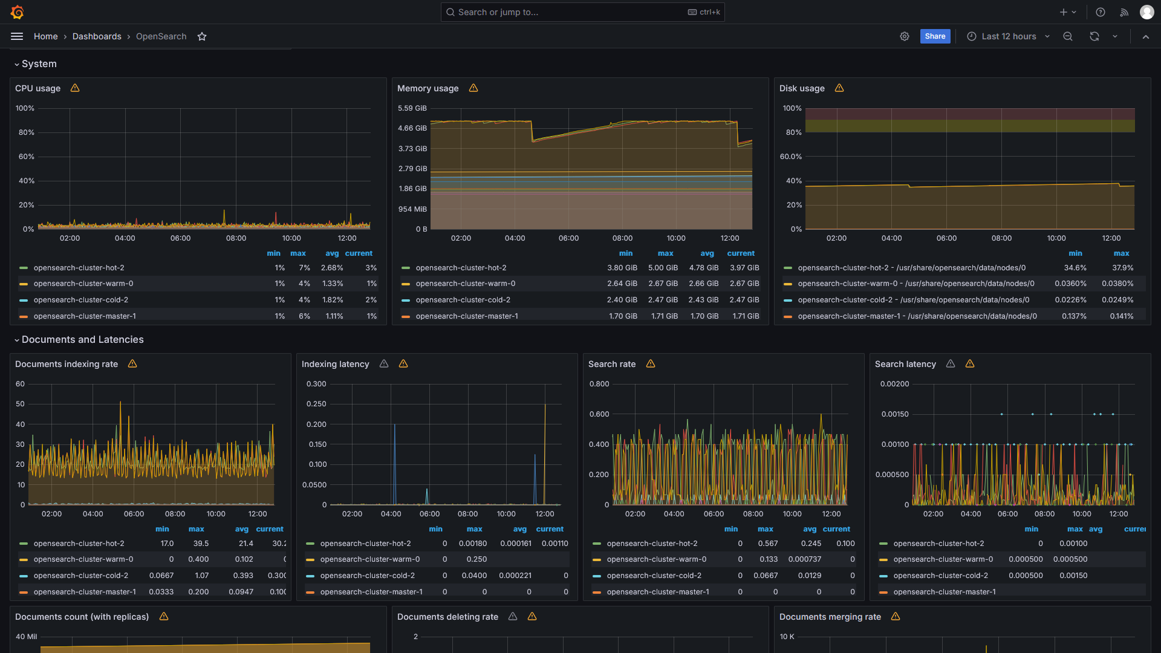The height and width of the screenshot is (653, 1161).
Task: Open the help question mark icon
Action: (x=1101, y=12)
